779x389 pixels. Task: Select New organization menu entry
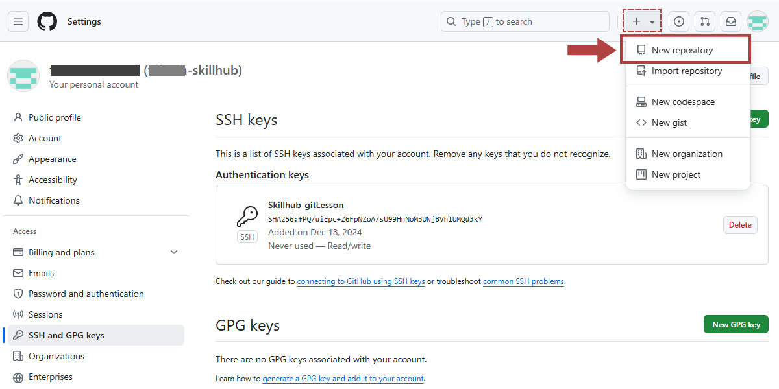point(687,154)
